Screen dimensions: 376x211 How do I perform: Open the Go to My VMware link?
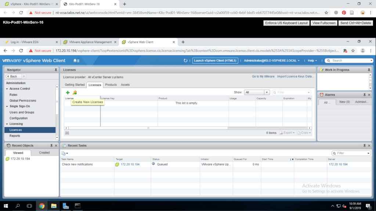click(263, 77)
